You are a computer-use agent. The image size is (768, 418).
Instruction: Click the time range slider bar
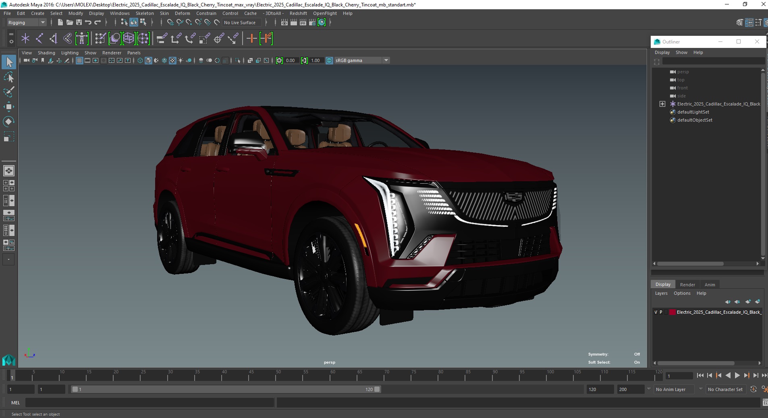point(226,389)
